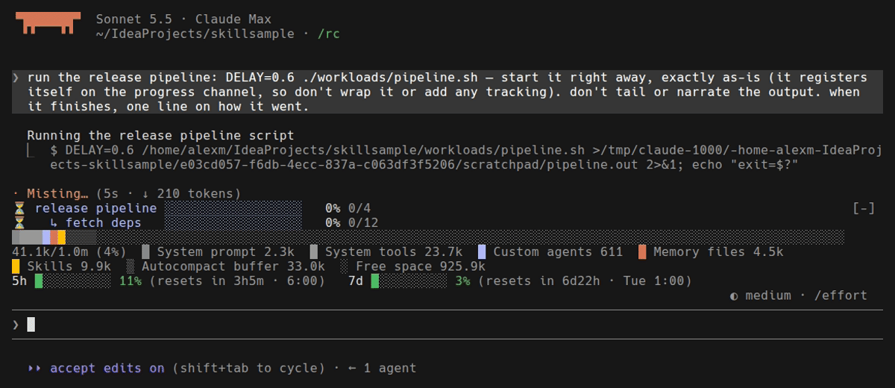Click the hourglass icon beside release pipeline
Screen dimensions: 895x388
[x=19, y=208]
